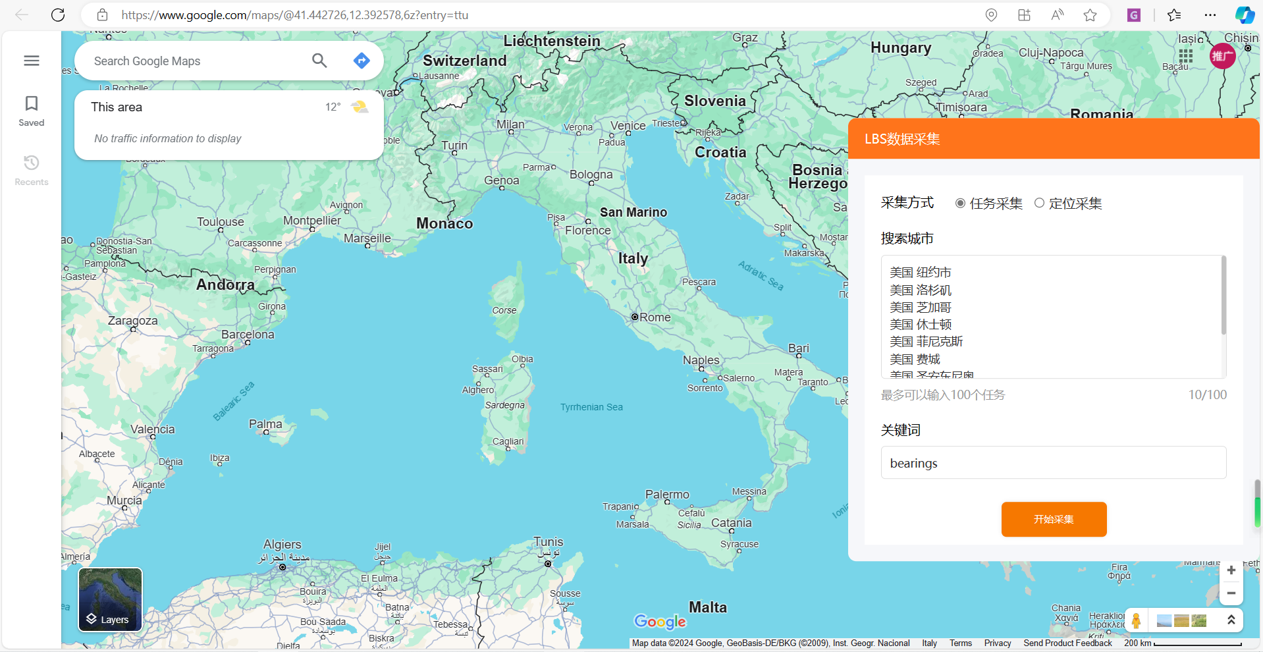Open the Favorites list icon

click(x=1174, y=15)
